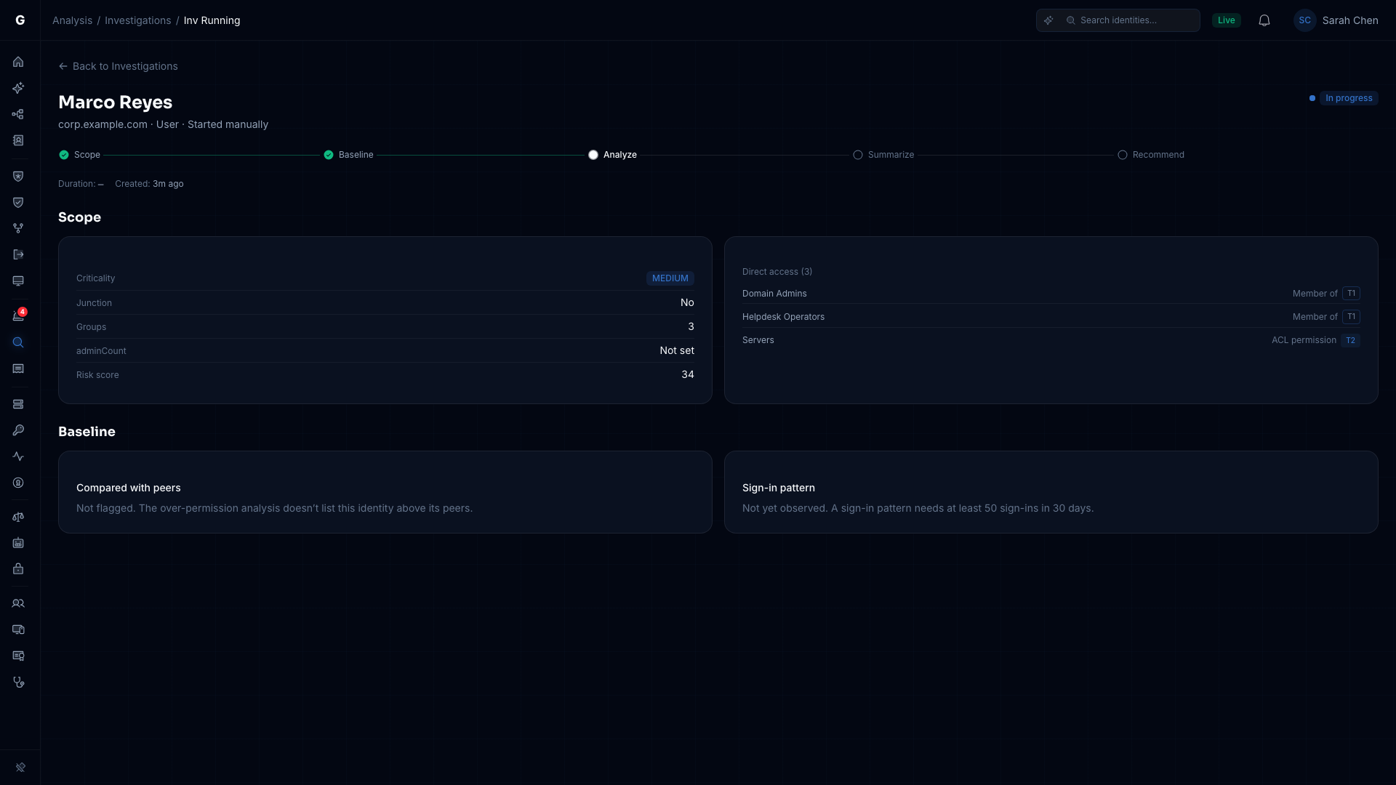Open the notifications bell
The width and height of the screenshot is (1396, 785).
coord(1264,20)
